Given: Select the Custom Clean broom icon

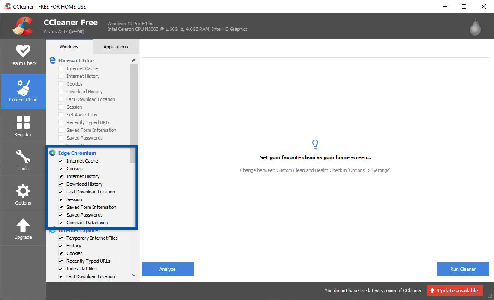Looking at the screenshot, I should pyautogui.click(x=23, y=87).
